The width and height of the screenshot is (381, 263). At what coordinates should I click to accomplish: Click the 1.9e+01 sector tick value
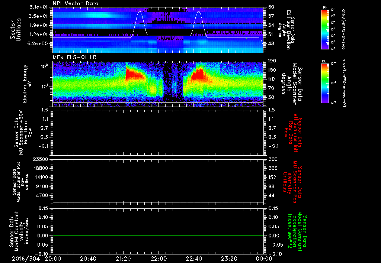[x=38, y=25]
